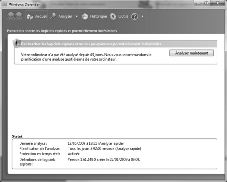Minimize the Windows Defender window

point(198,3)
